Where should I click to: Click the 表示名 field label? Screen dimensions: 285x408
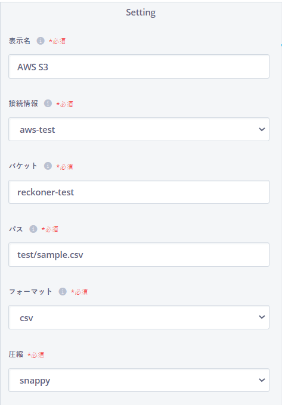(20, 41)
